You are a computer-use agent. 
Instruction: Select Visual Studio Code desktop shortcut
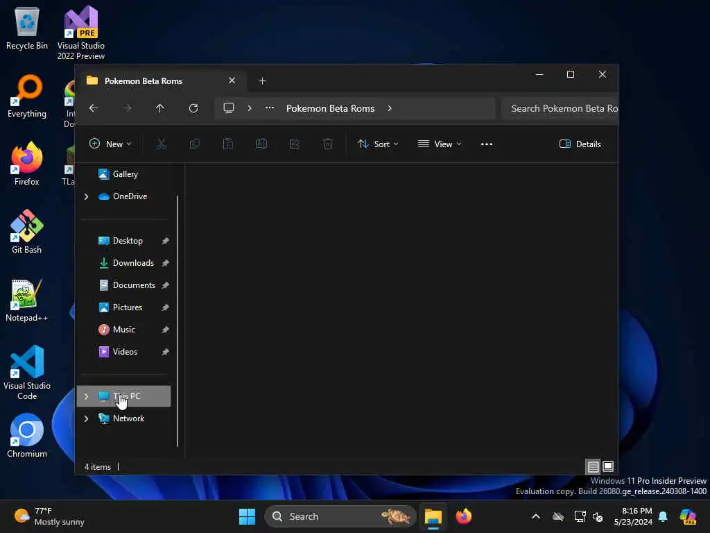click(x=27, y=373)
